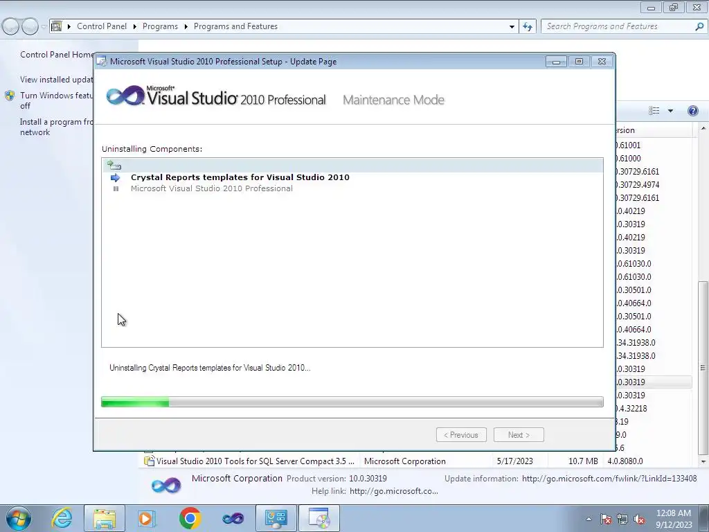Click version 4.0.8080.0 in the list
709x532 pixels.
(625, 461)
